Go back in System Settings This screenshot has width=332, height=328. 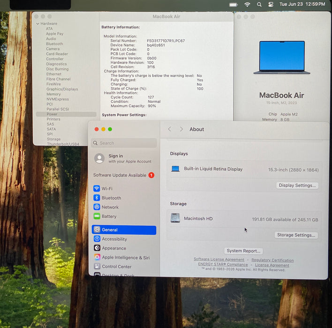coord(170,129)
